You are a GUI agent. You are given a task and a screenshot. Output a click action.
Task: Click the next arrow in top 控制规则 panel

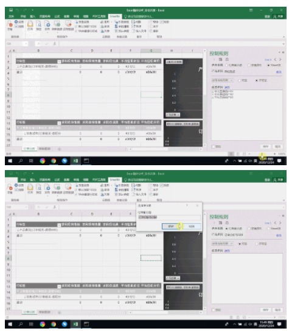coord(280,60)
